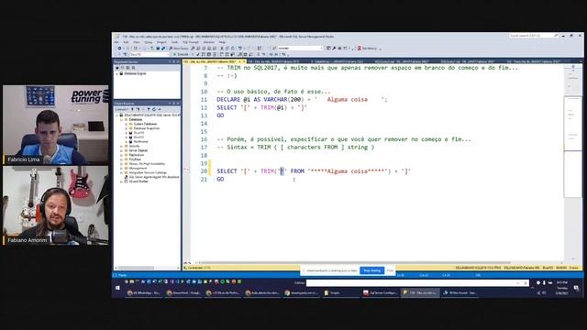Expand the Server Objects folder
This screenshot has width=587, height=330.
point(122,150)
